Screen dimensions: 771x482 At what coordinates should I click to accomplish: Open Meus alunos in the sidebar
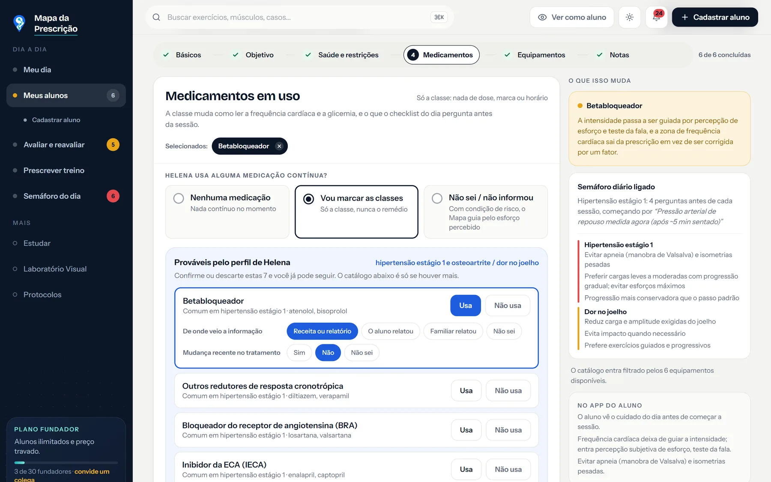66,96
